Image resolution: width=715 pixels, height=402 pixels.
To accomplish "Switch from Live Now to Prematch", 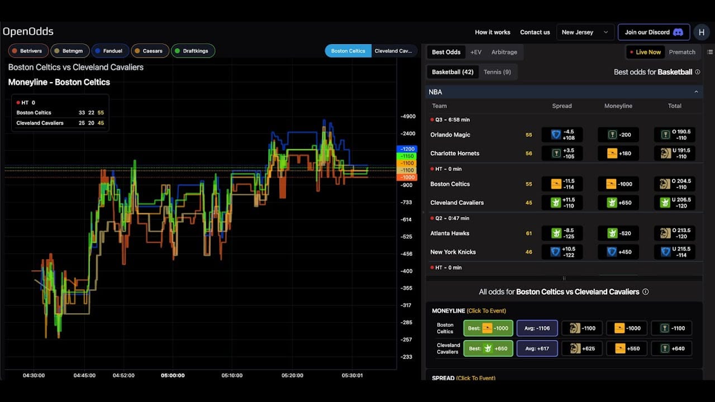I will point(682,52).
